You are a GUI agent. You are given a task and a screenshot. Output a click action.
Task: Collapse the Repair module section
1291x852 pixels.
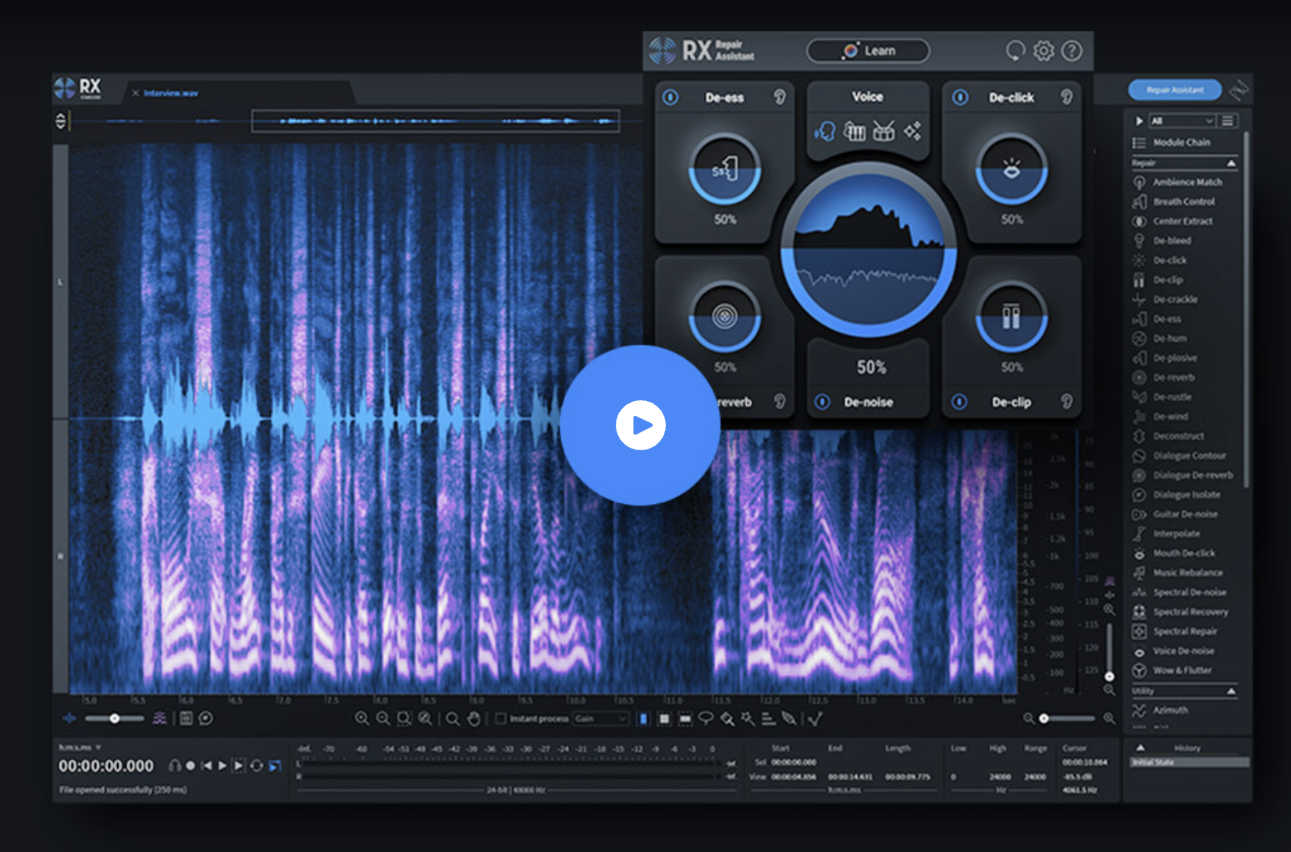[x=1231, y=163]
